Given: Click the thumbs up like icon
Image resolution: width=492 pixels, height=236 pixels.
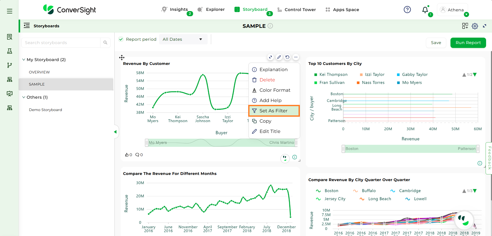Looking at the screenshot, I should click(127, 155).
